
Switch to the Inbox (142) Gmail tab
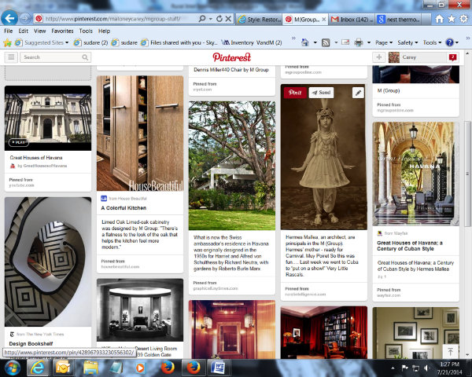coord(352,19)
